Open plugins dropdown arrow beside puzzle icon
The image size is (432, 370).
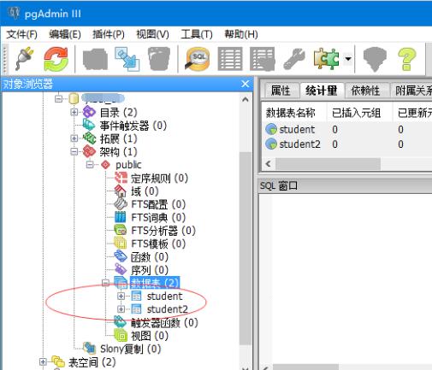(x=348, y=59)
